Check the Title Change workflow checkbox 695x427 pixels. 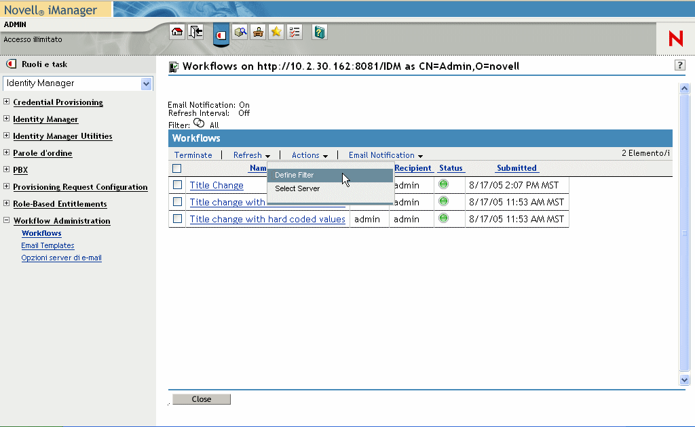click(x=177, y=184)
